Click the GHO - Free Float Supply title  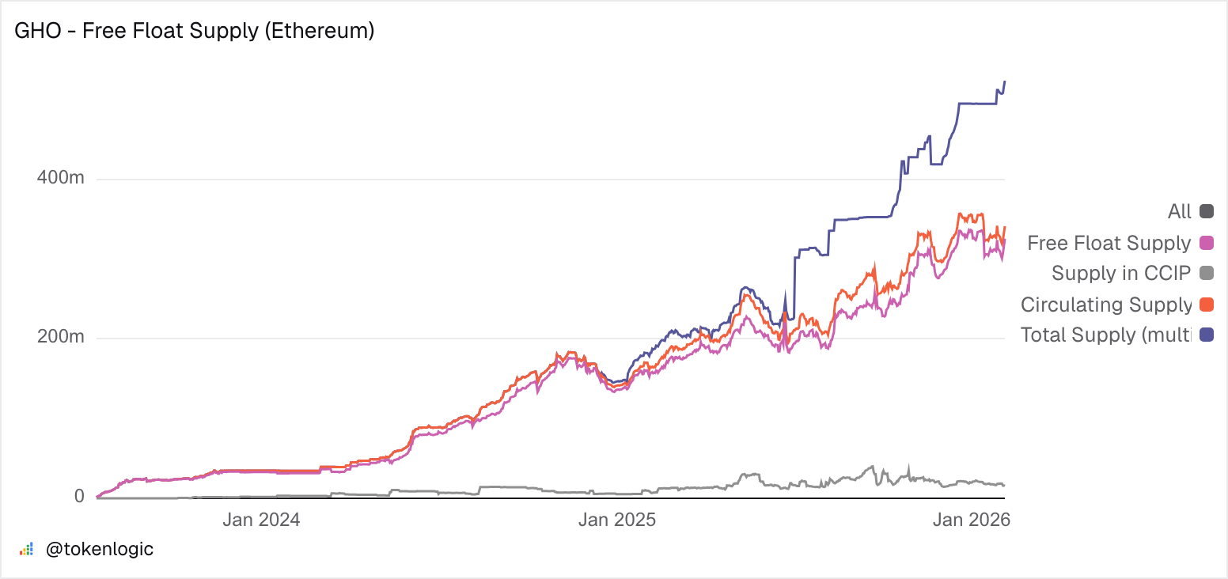[195, 32]
